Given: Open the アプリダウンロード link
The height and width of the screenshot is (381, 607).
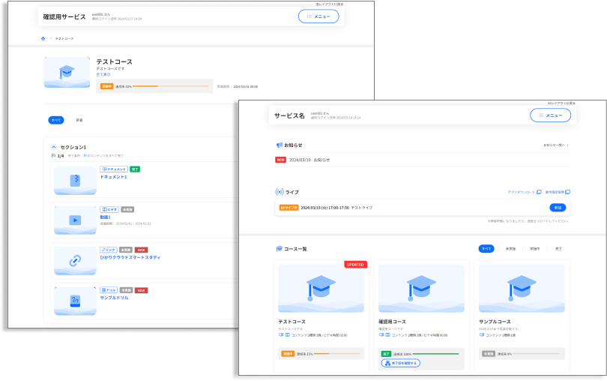Looking at the screenshot, I should (522, 192).
